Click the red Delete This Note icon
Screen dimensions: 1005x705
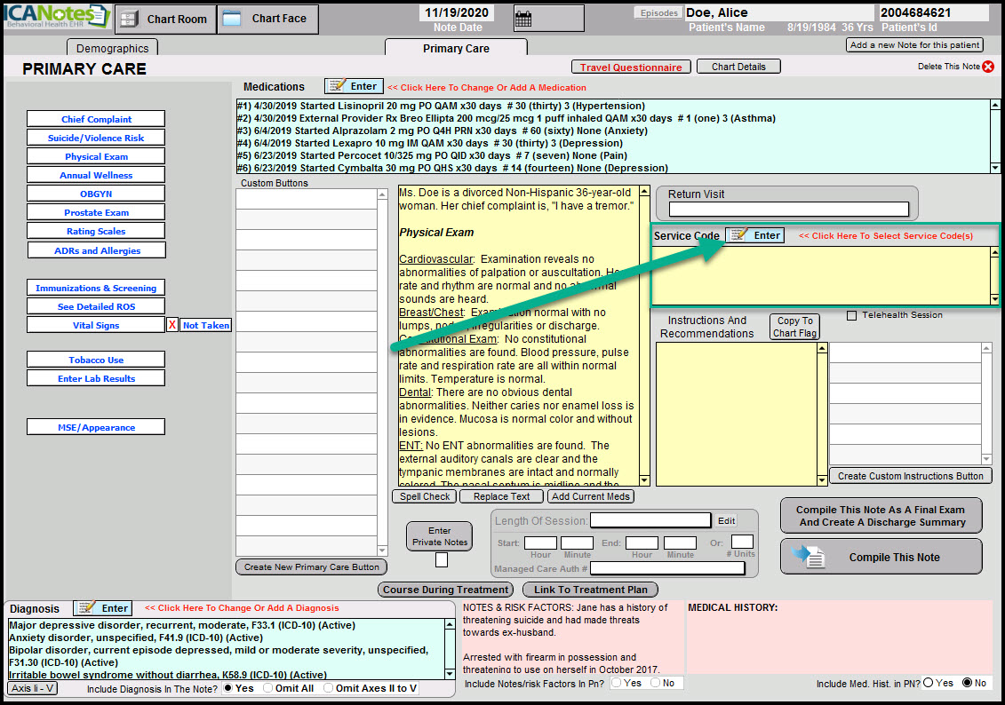[988, 67]
